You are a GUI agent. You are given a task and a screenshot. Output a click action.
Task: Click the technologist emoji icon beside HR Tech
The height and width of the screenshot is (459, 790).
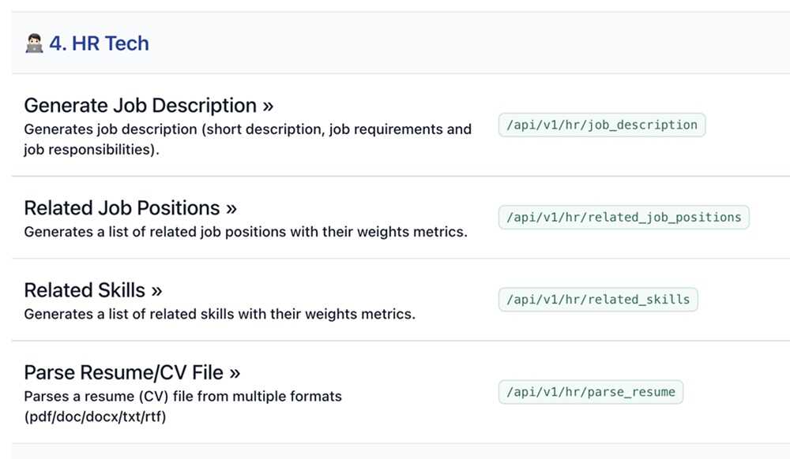click(x=34, y=44)
